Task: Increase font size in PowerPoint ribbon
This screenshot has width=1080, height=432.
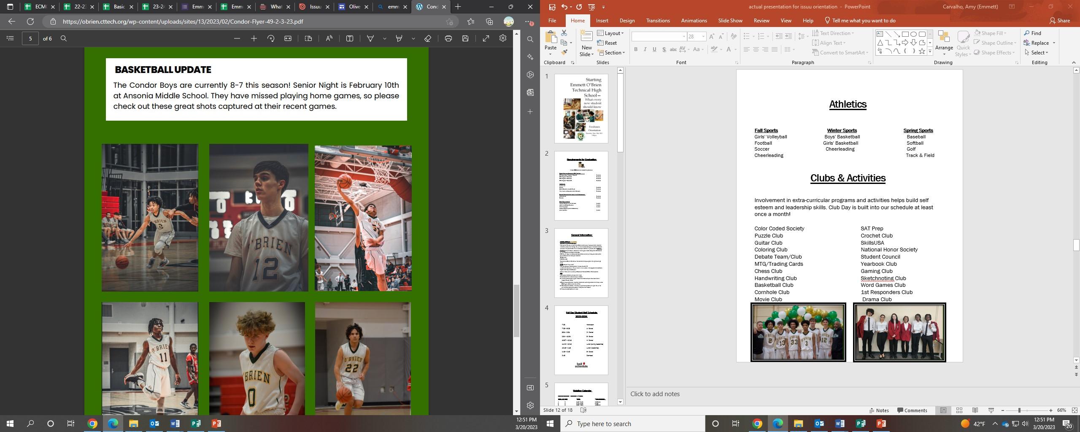Action: point(712,37)
